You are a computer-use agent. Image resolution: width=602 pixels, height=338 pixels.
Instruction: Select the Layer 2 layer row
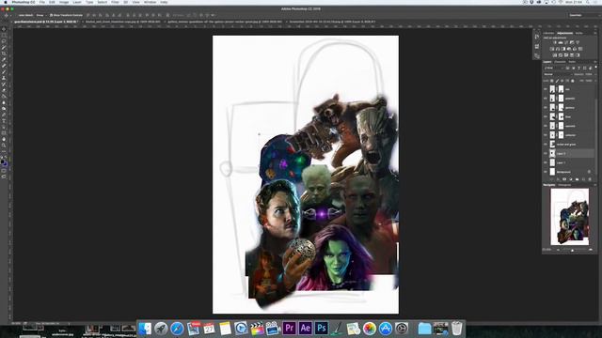pos(568,153)
